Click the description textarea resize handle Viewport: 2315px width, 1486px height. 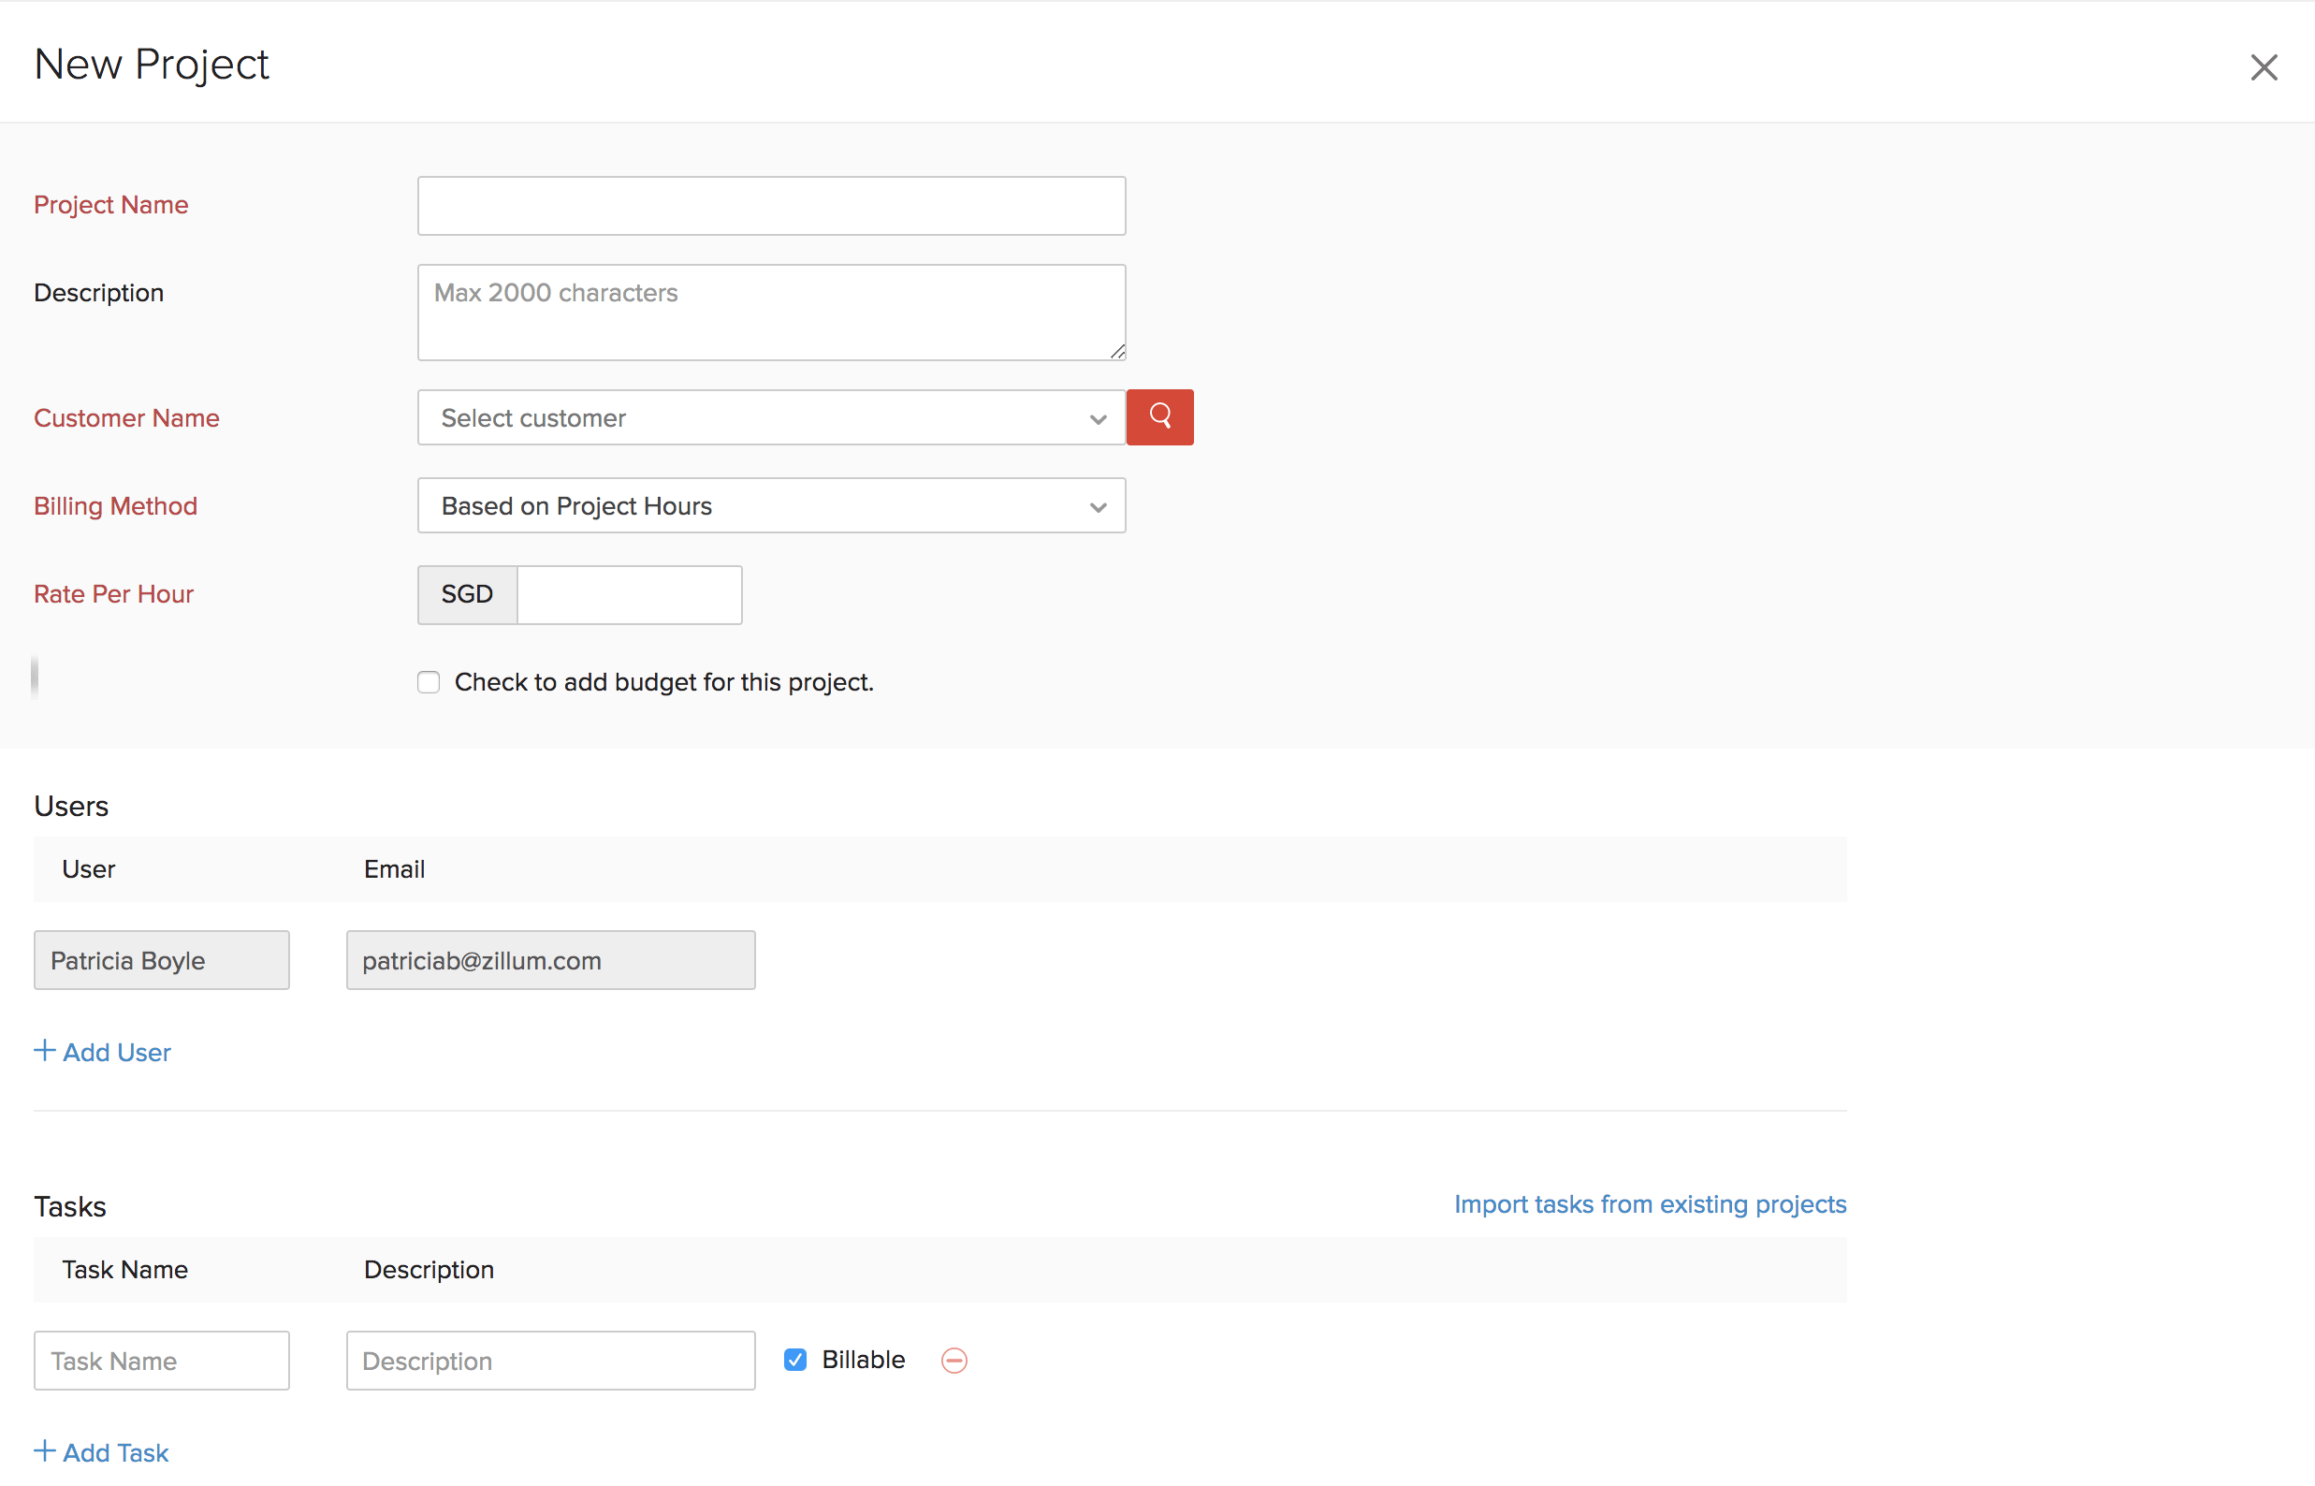[x=1117, y=352]
